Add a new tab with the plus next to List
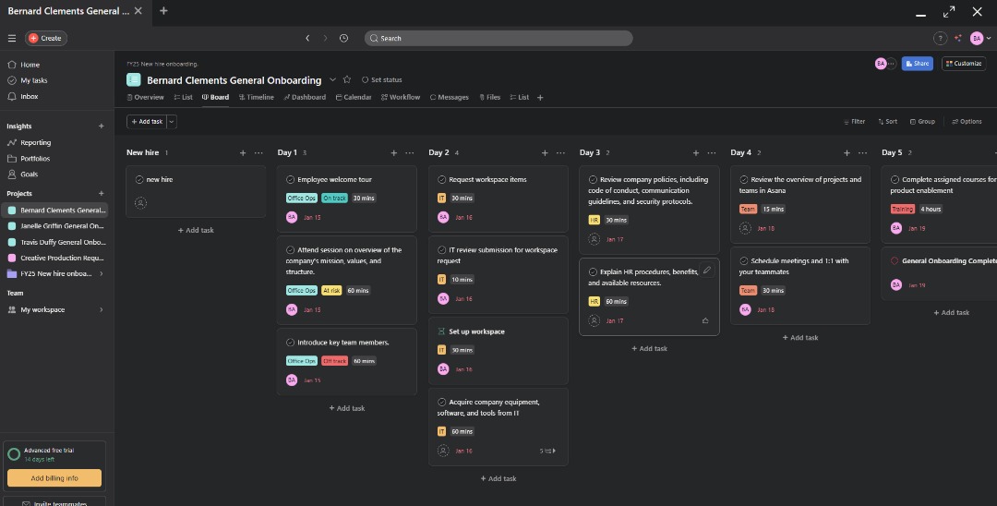The height and width of the screenshot is (506, 997). tap(540, 97)
